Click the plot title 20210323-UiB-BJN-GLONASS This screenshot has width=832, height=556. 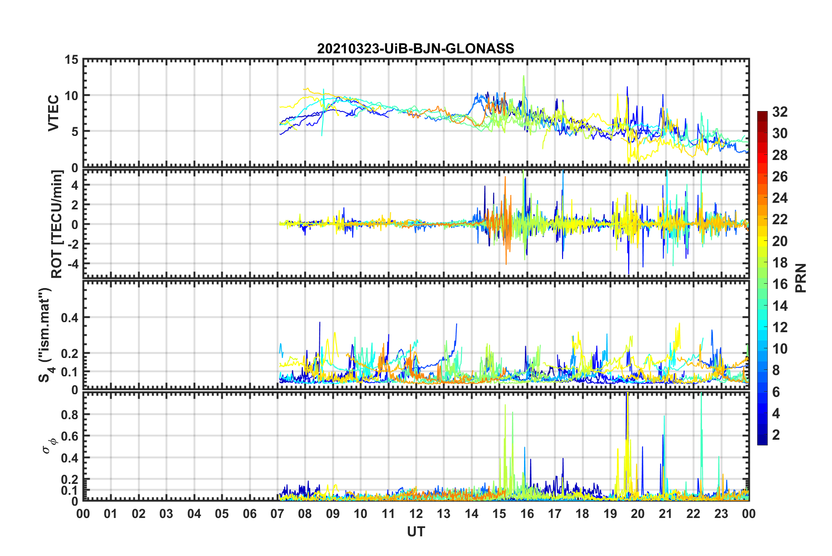pyautogui.click(x=416, y=49)
